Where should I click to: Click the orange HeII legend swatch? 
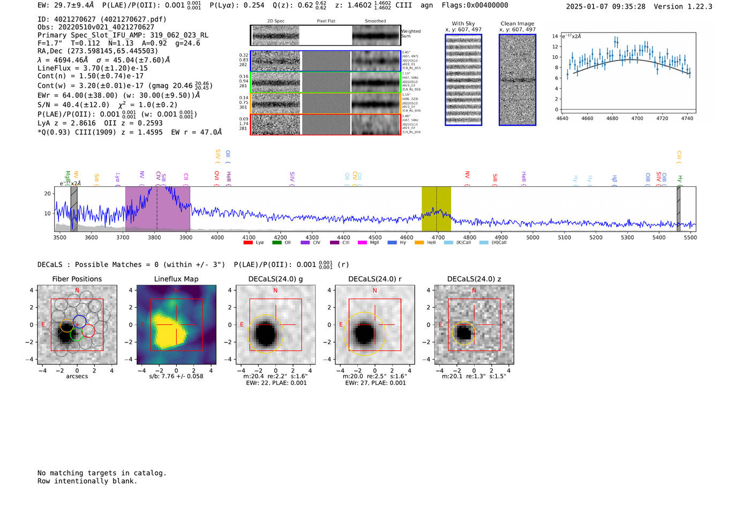pyautogui.click(x=419, y=242)
